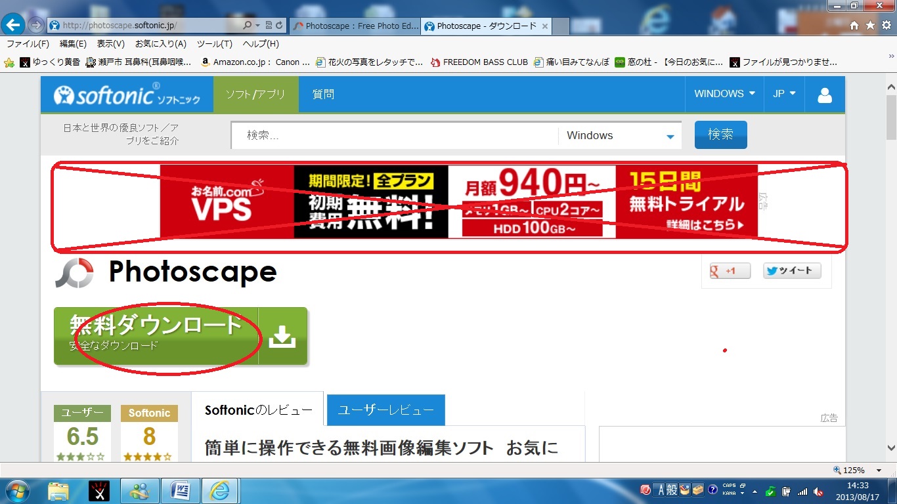Click the blue 検索 button

[x=720, y=135]
